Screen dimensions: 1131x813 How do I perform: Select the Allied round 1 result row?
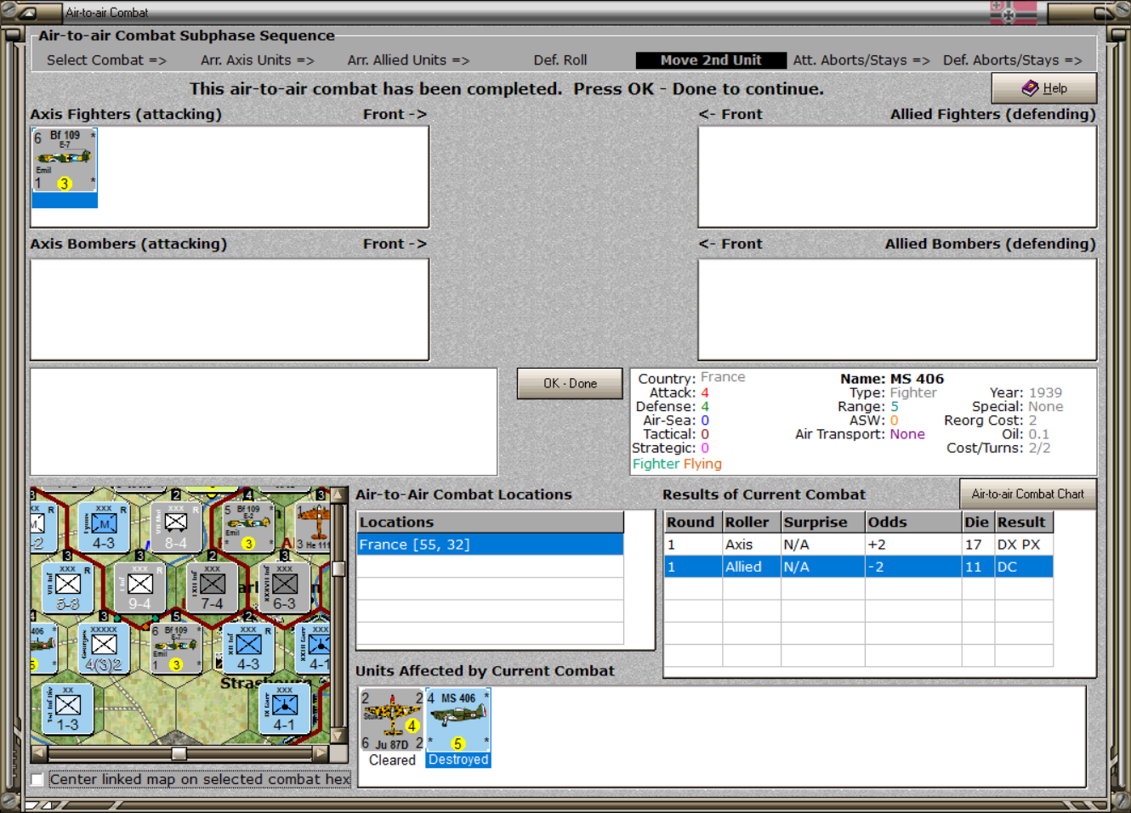pos(858,567)
